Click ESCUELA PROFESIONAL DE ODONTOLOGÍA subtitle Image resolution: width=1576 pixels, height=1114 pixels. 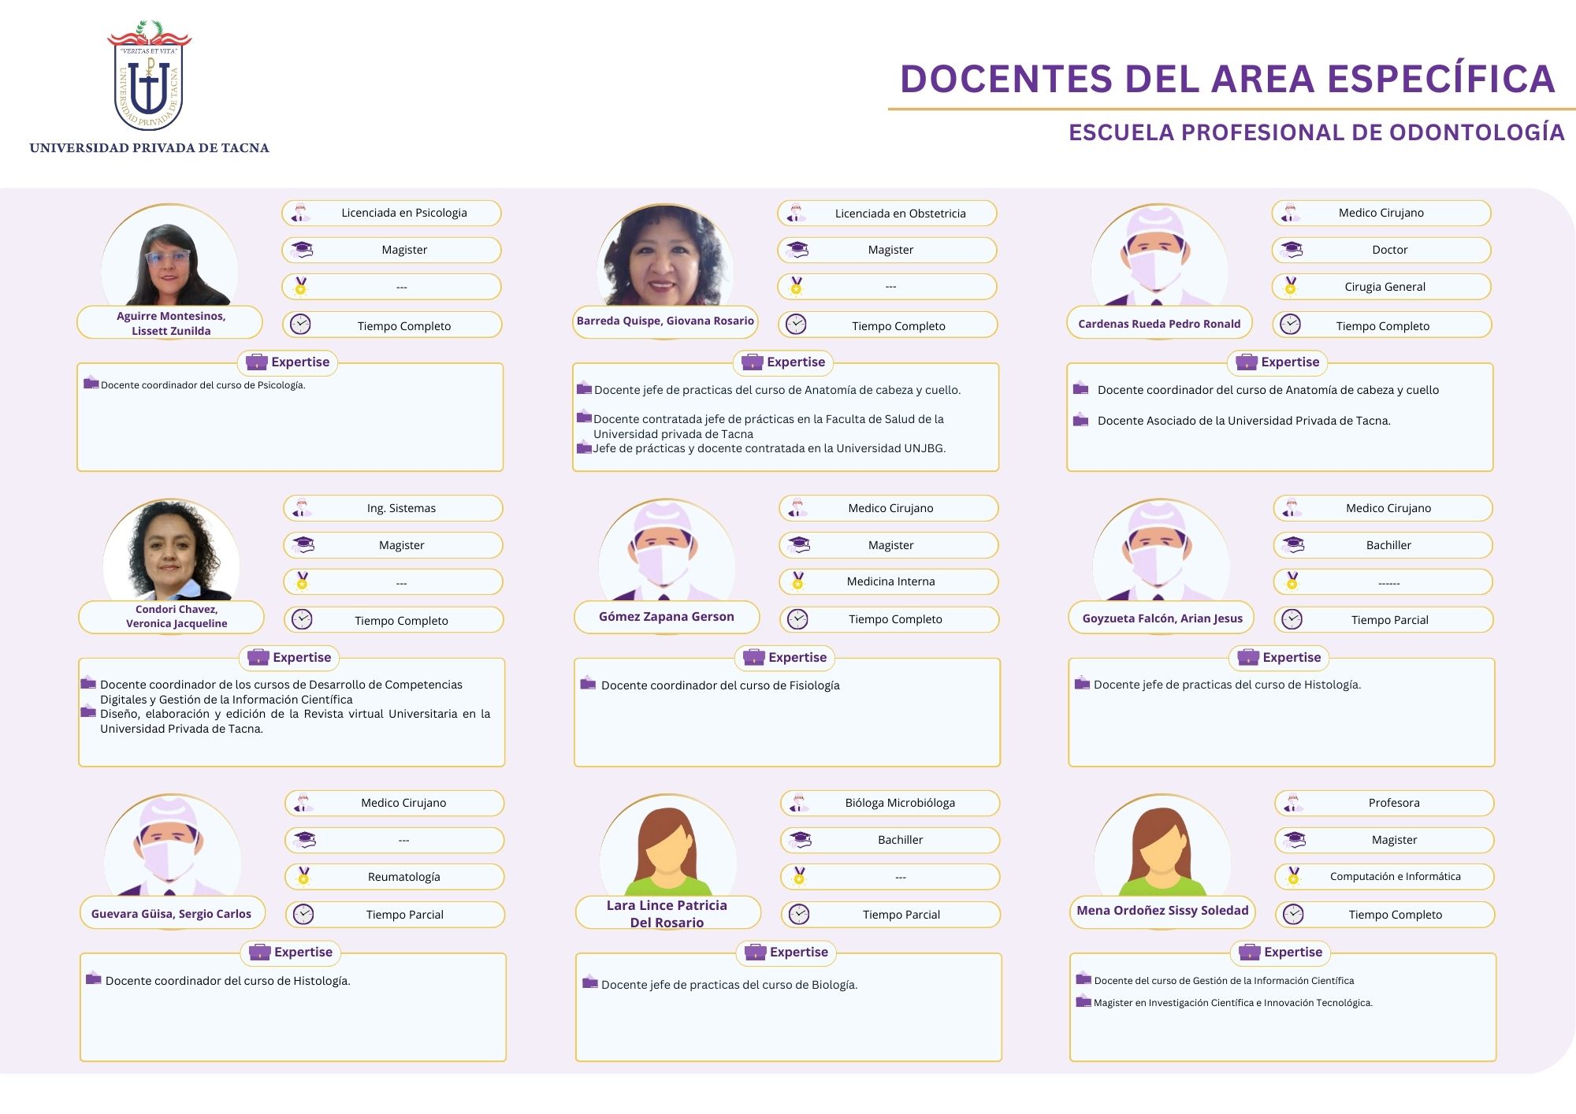point(1317,132)
